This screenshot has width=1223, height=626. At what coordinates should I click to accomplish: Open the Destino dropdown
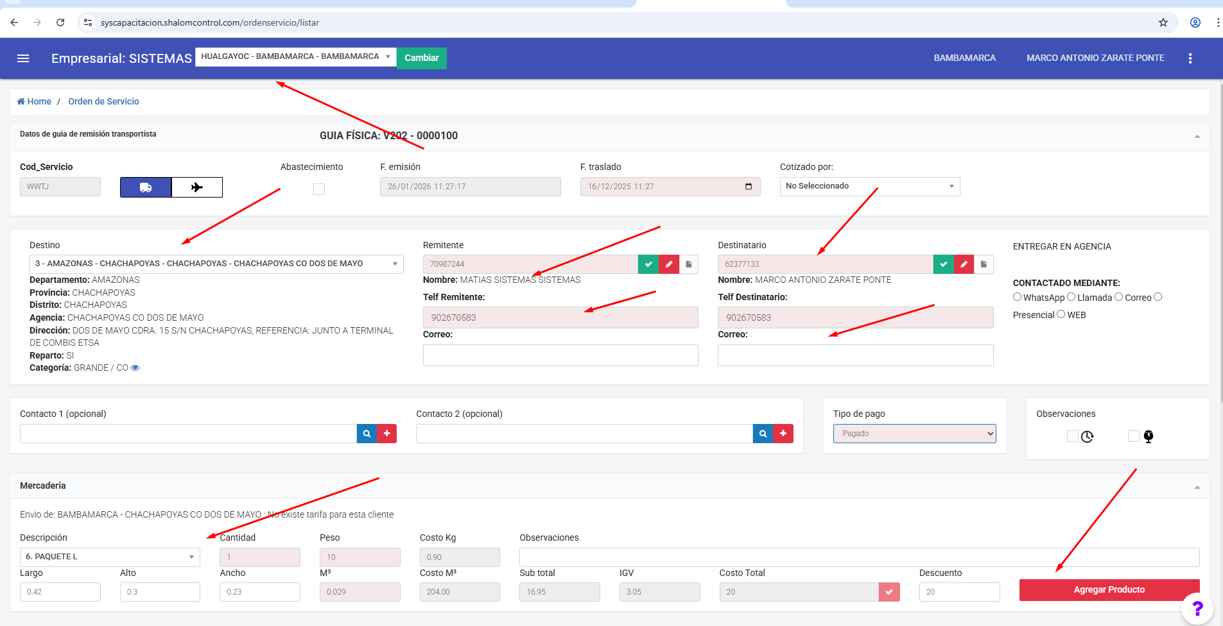pyautogui.click(x=216, y=264)
